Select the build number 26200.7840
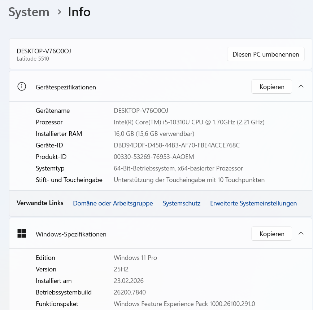 pos(130,292)
